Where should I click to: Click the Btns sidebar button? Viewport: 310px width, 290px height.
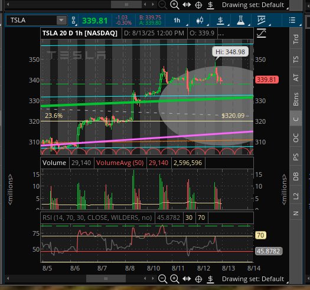(296, 99)
